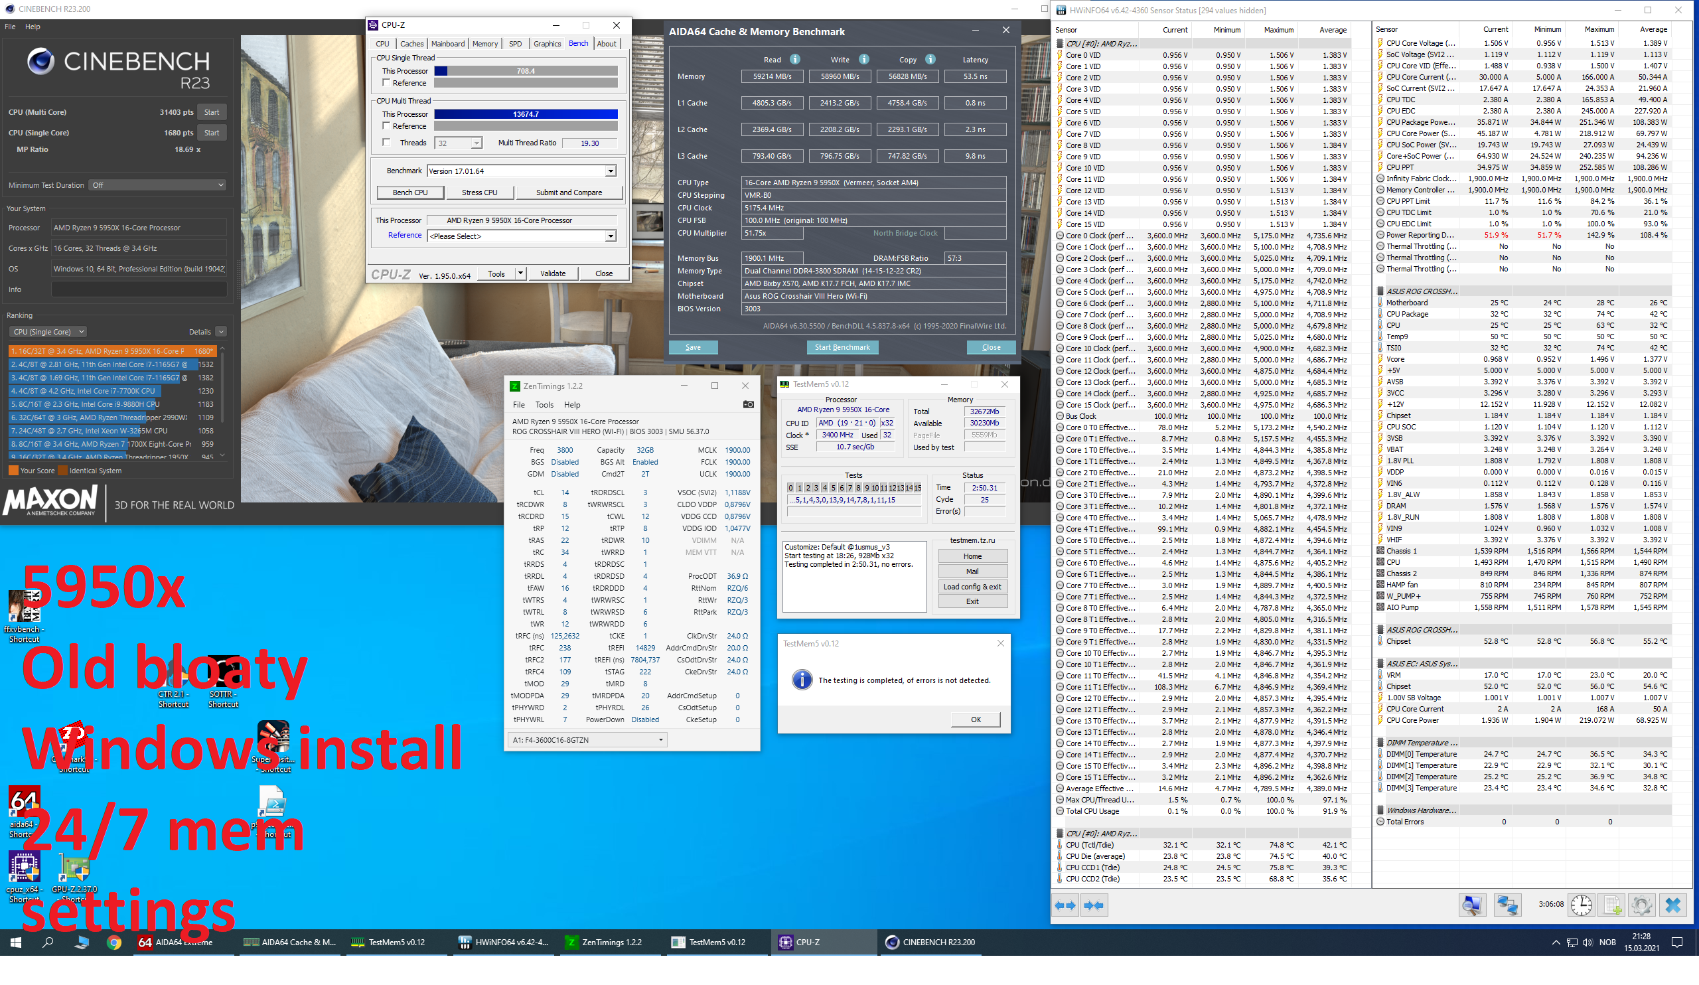Click OK in the TestMem5 completion dialog
This screenshot has height=985, width=1699.
pos(976,720)
